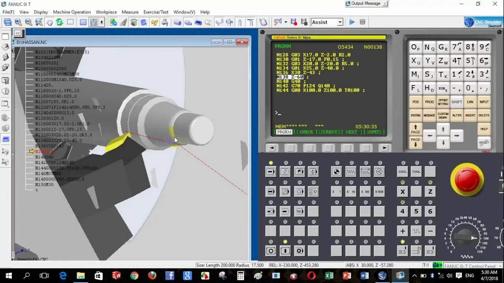This screenshot has height=283, width=504.
Task: Select the MDI mode key
Action: point(299,172)
